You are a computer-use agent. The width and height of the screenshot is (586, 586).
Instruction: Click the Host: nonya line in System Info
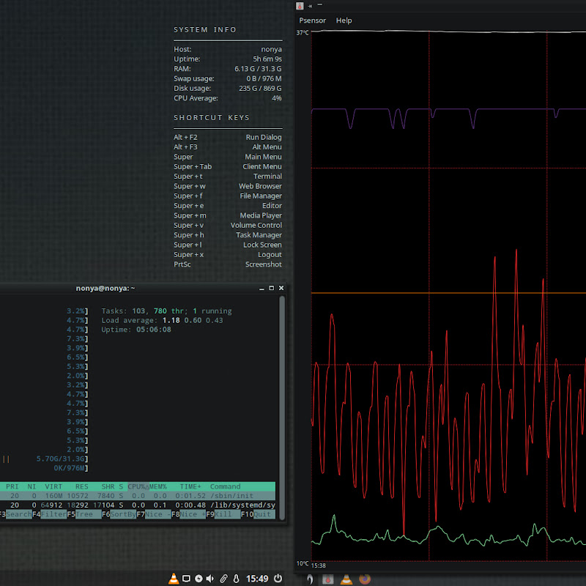228,49
